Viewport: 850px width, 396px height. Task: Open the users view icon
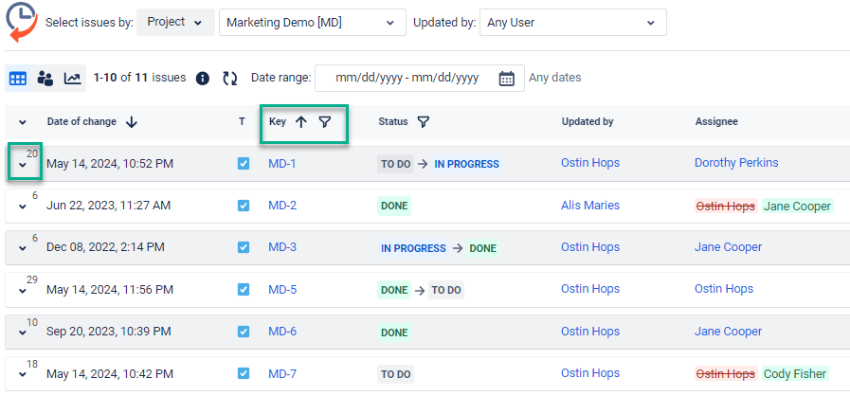45,79
